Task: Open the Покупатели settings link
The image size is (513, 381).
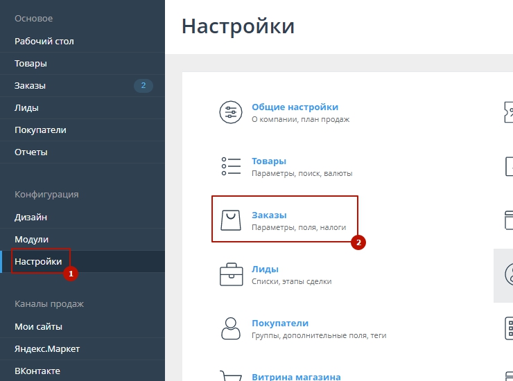Action: [280, 324]
